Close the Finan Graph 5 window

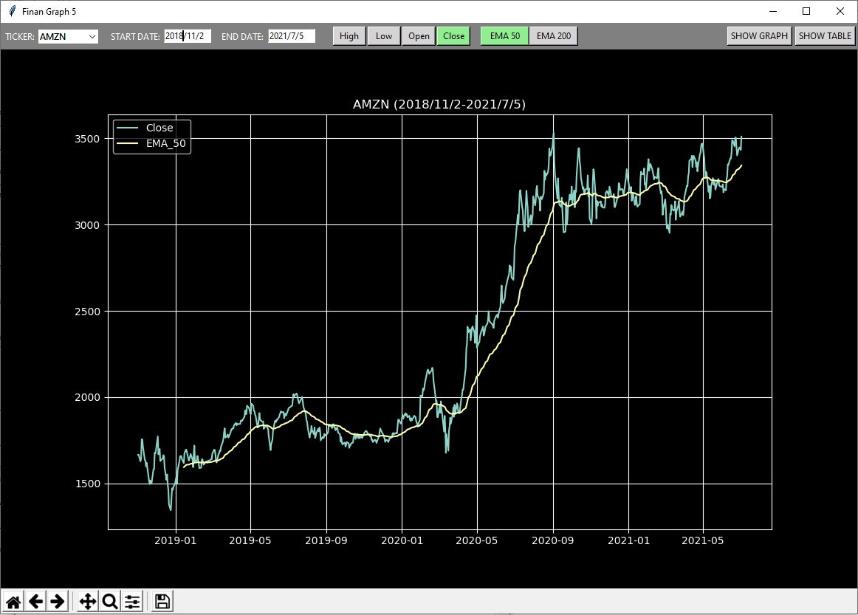[840, 11]
